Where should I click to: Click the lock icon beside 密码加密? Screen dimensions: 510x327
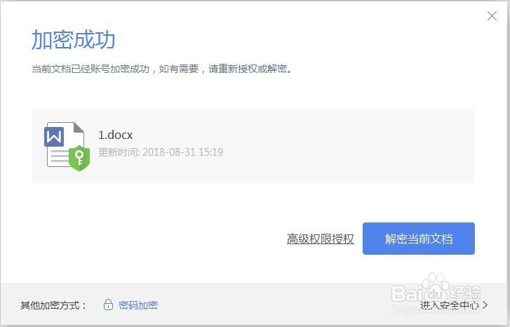(108, 305)
